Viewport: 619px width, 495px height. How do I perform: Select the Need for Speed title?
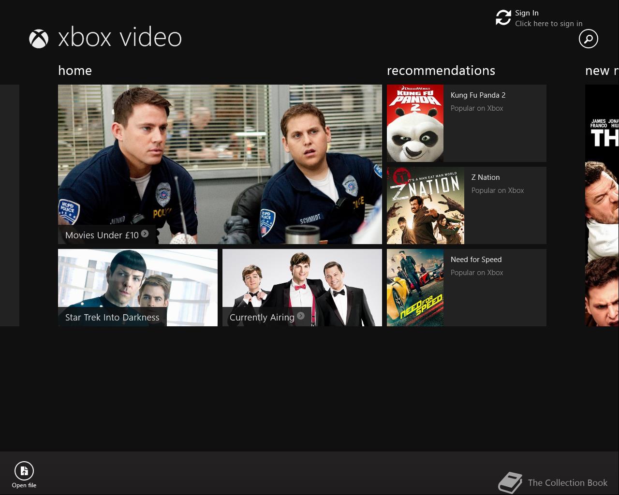point(476,260)
